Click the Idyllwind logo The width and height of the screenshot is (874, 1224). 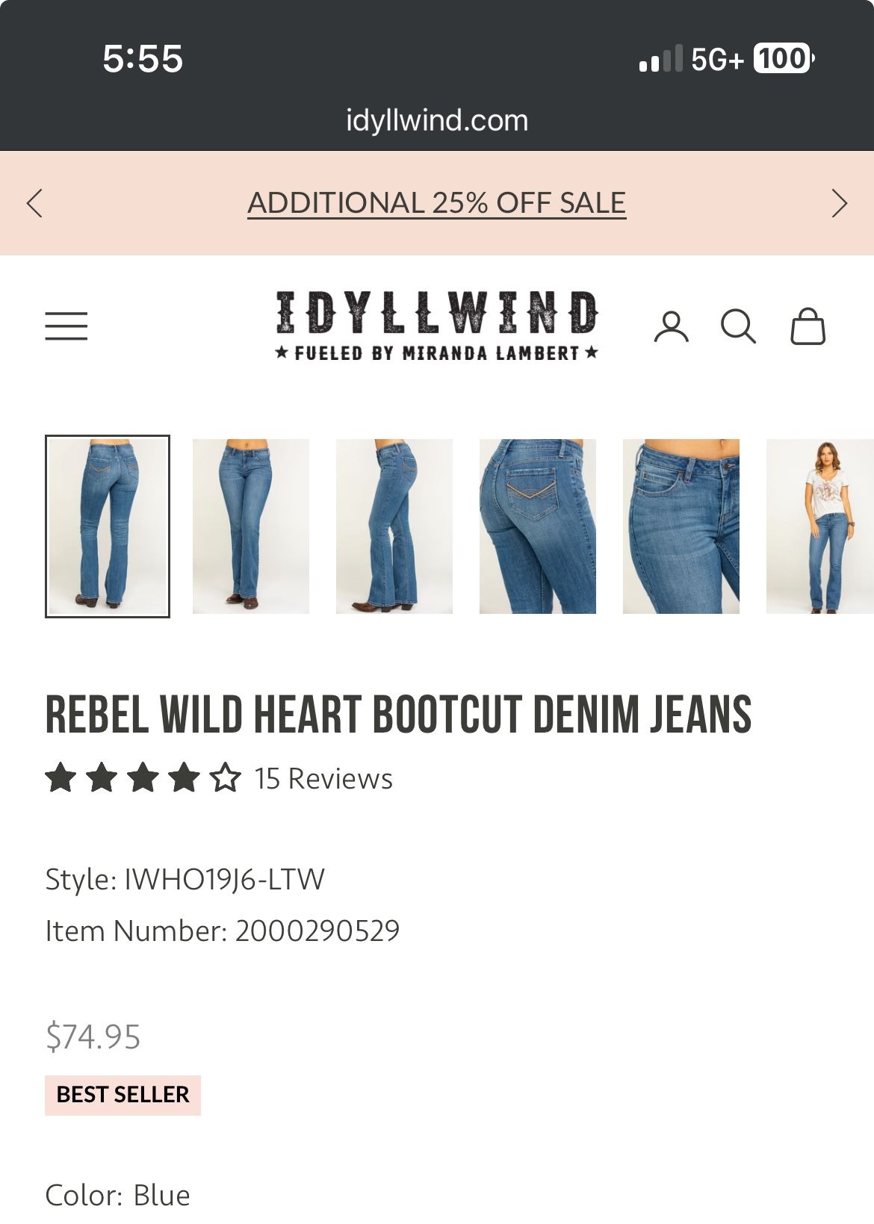click(x=436, y=326)
